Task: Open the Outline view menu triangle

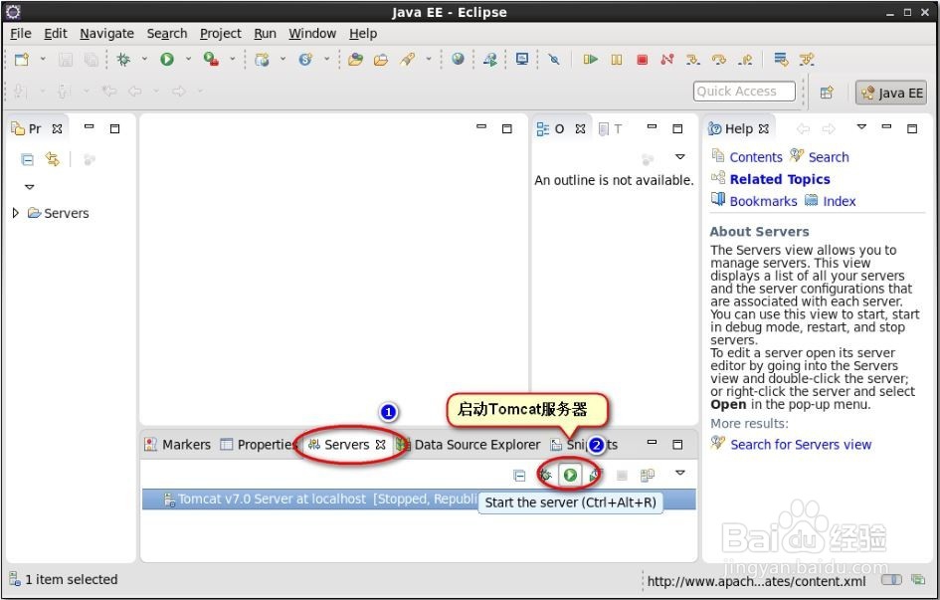Action: coord(679,157)
